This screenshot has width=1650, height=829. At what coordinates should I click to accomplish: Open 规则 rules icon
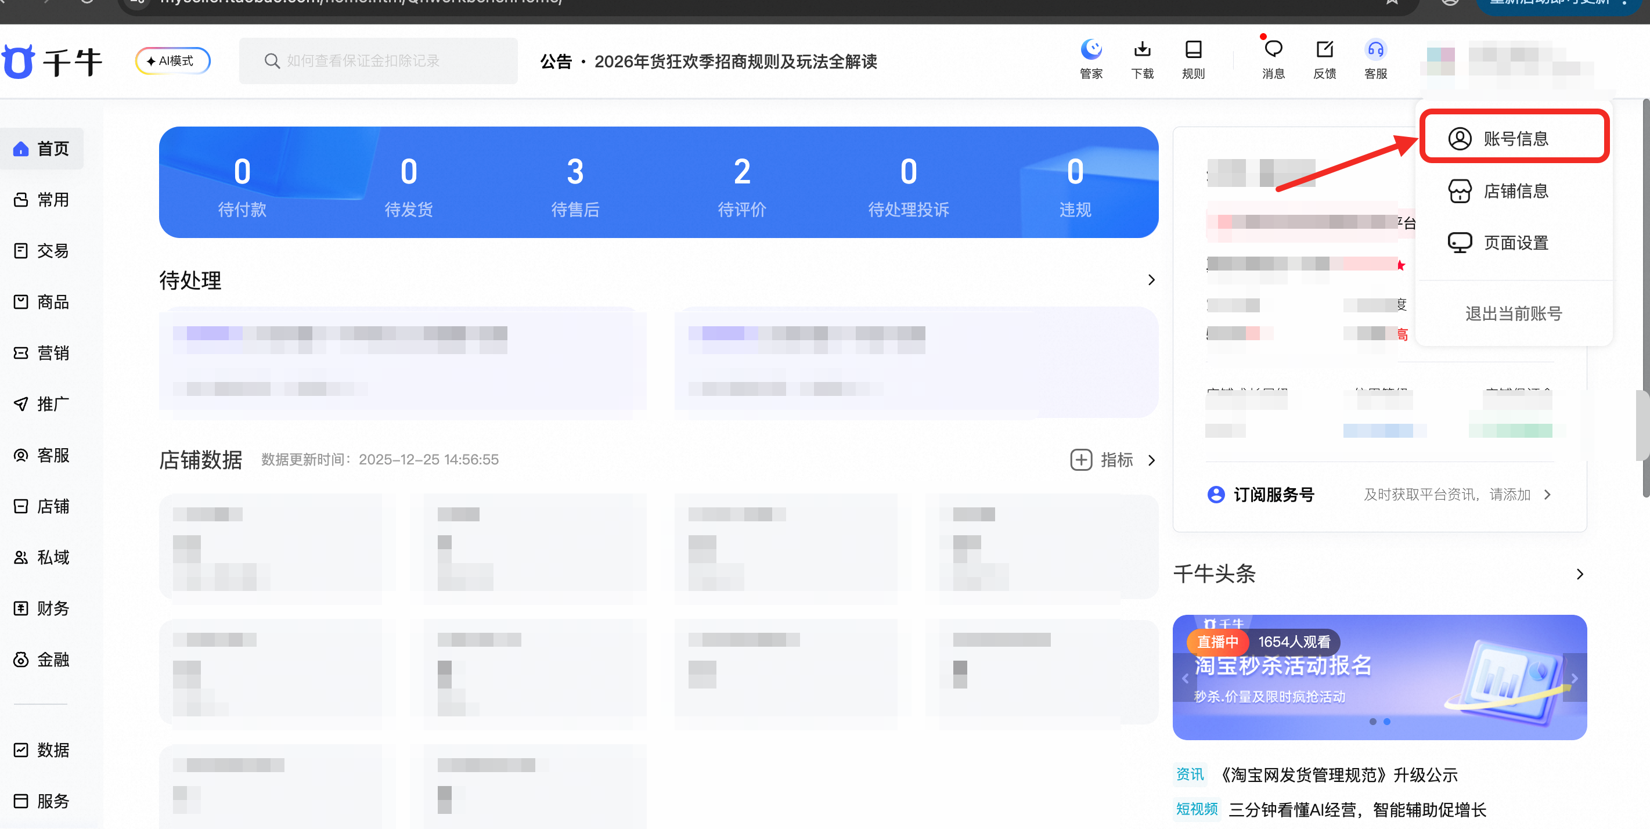pyautogui.click(x=1193, y=59)
